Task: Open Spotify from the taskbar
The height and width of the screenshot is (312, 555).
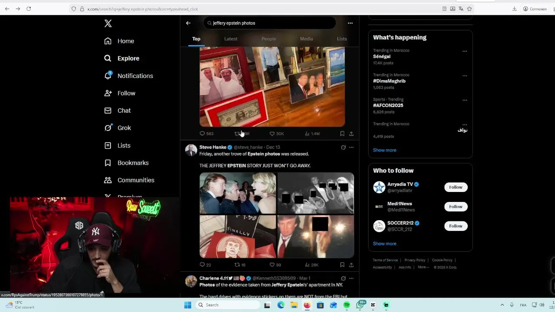Action: pos(347,305)
